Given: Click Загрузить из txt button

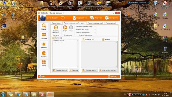Looking at the screenshot, I should pos(60,70).
